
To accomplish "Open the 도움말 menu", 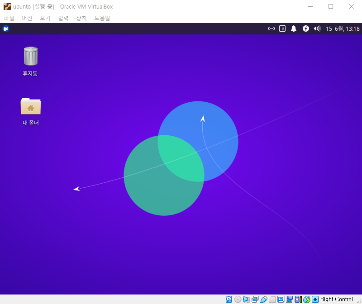I will point(102,18).
